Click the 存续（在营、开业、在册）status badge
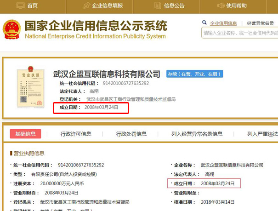Viewport: 278px width, 211px height. pos(194,74)
